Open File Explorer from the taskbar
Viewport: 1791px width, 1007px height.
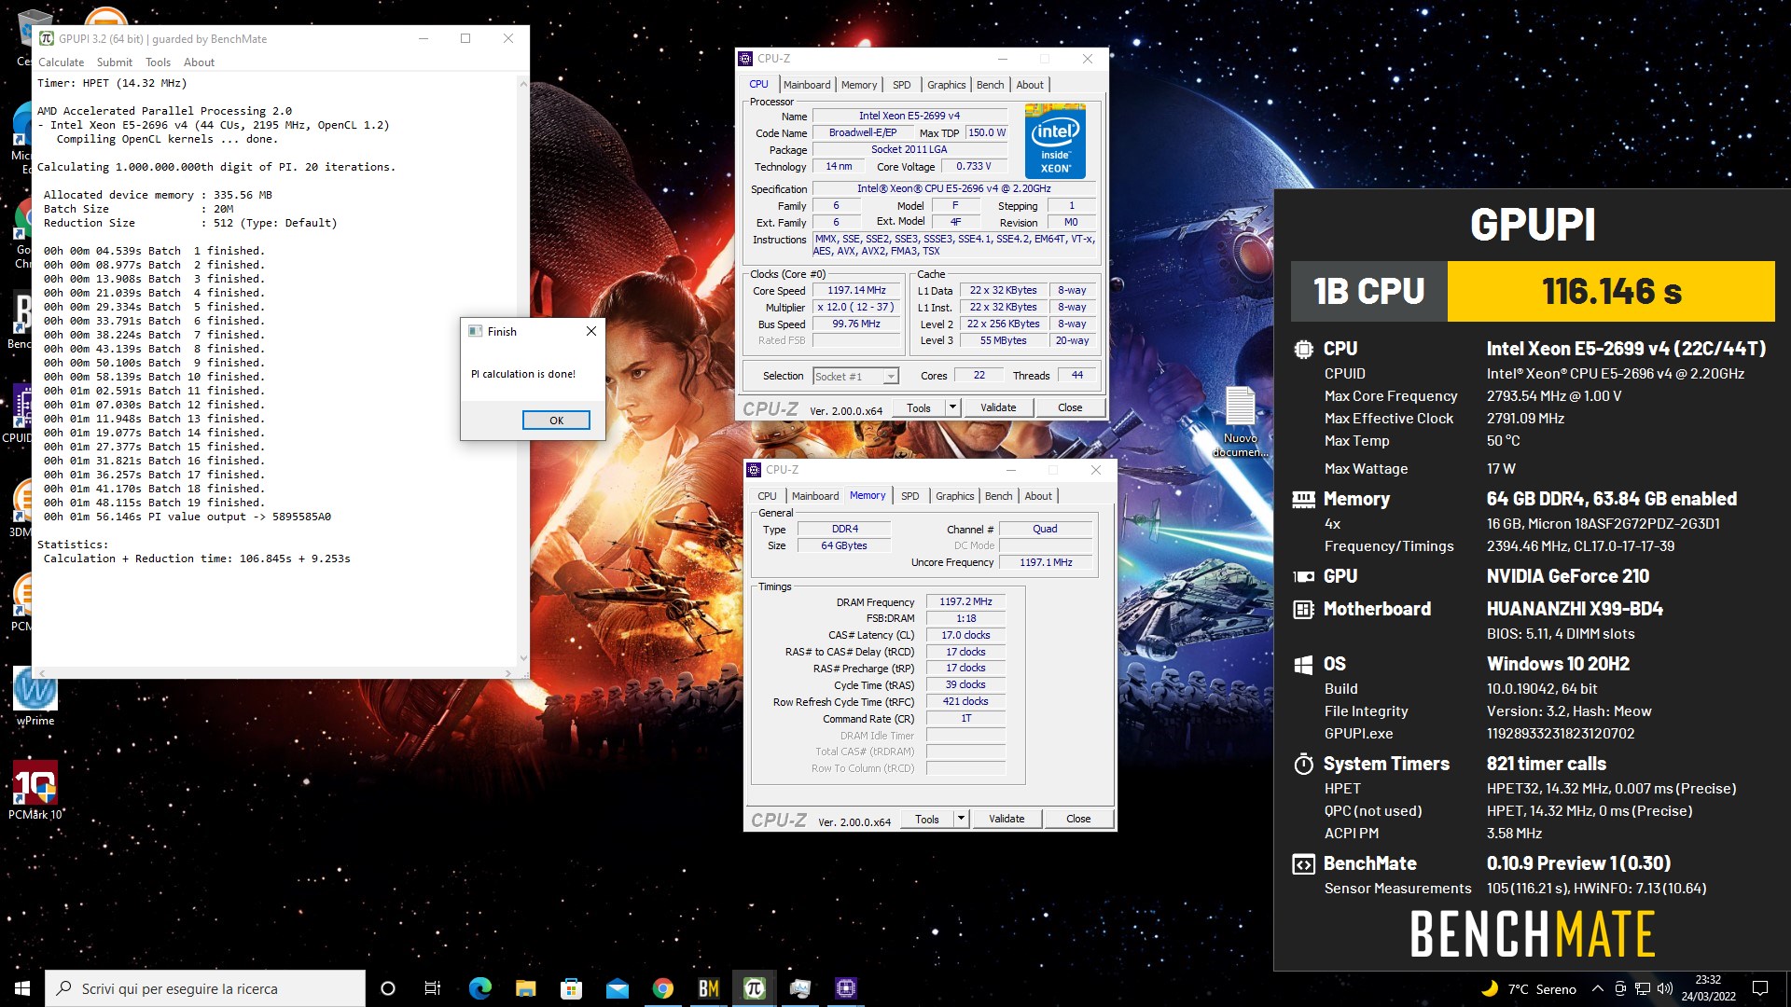point(525,988)
